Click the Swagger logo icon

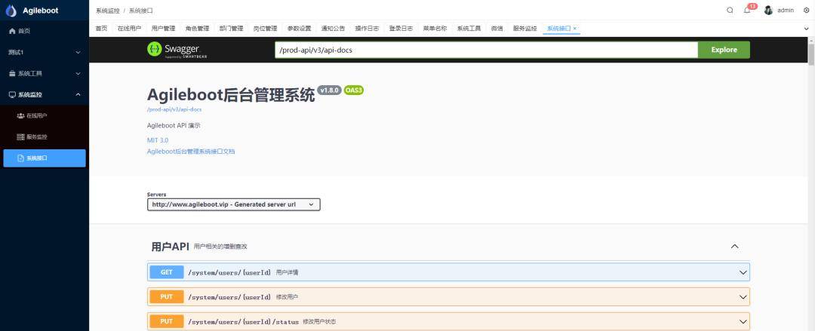(155, 49)
